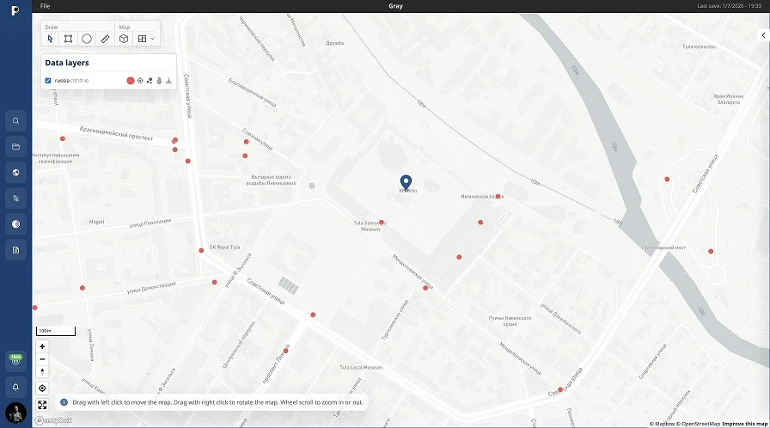Open the user profile avatar

pyautogui.click(x=15, y=413)
